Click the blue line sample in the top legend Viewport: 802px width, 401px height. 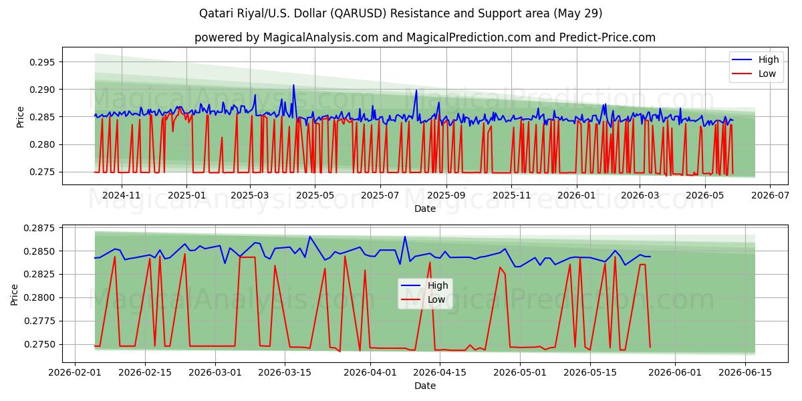point(742,60)
